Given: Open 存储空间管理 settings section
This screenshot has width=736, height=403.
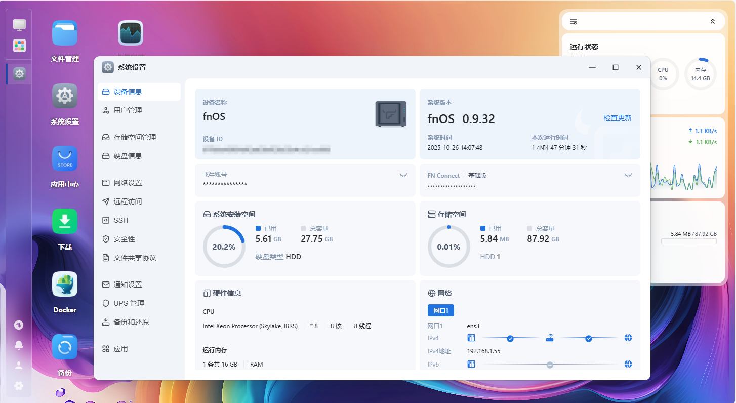Looking at the screenshot, I should coord(135,137).
